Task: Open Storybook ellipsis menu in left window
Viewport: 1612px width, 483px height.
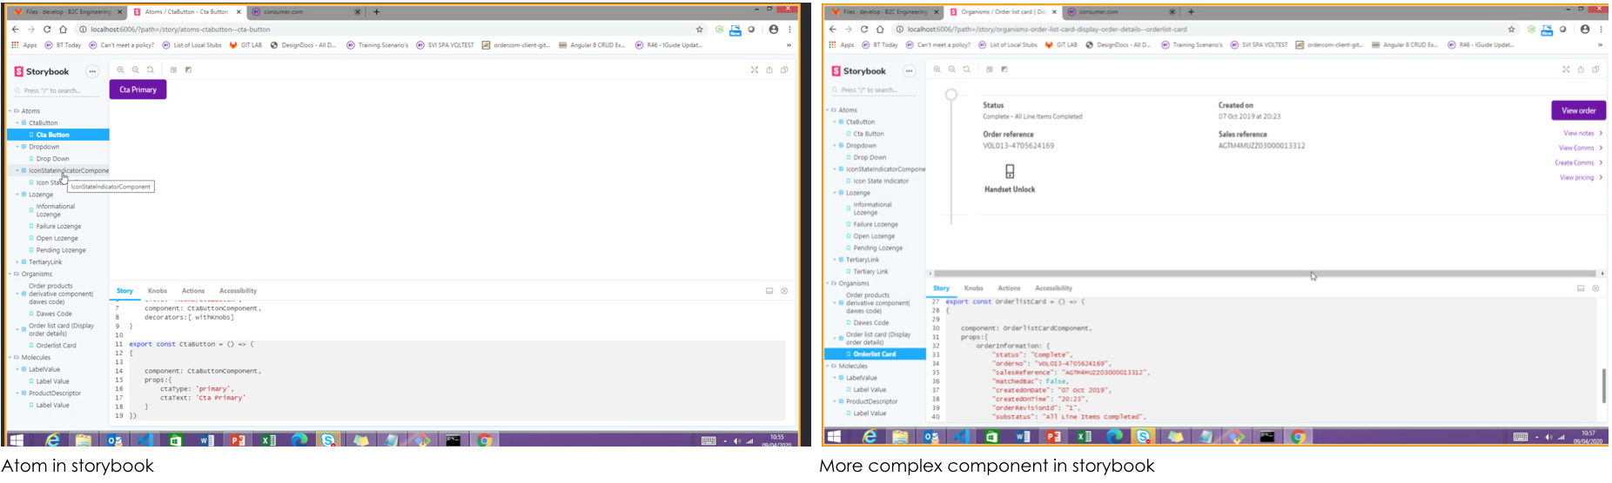Action: pos(92,71)
